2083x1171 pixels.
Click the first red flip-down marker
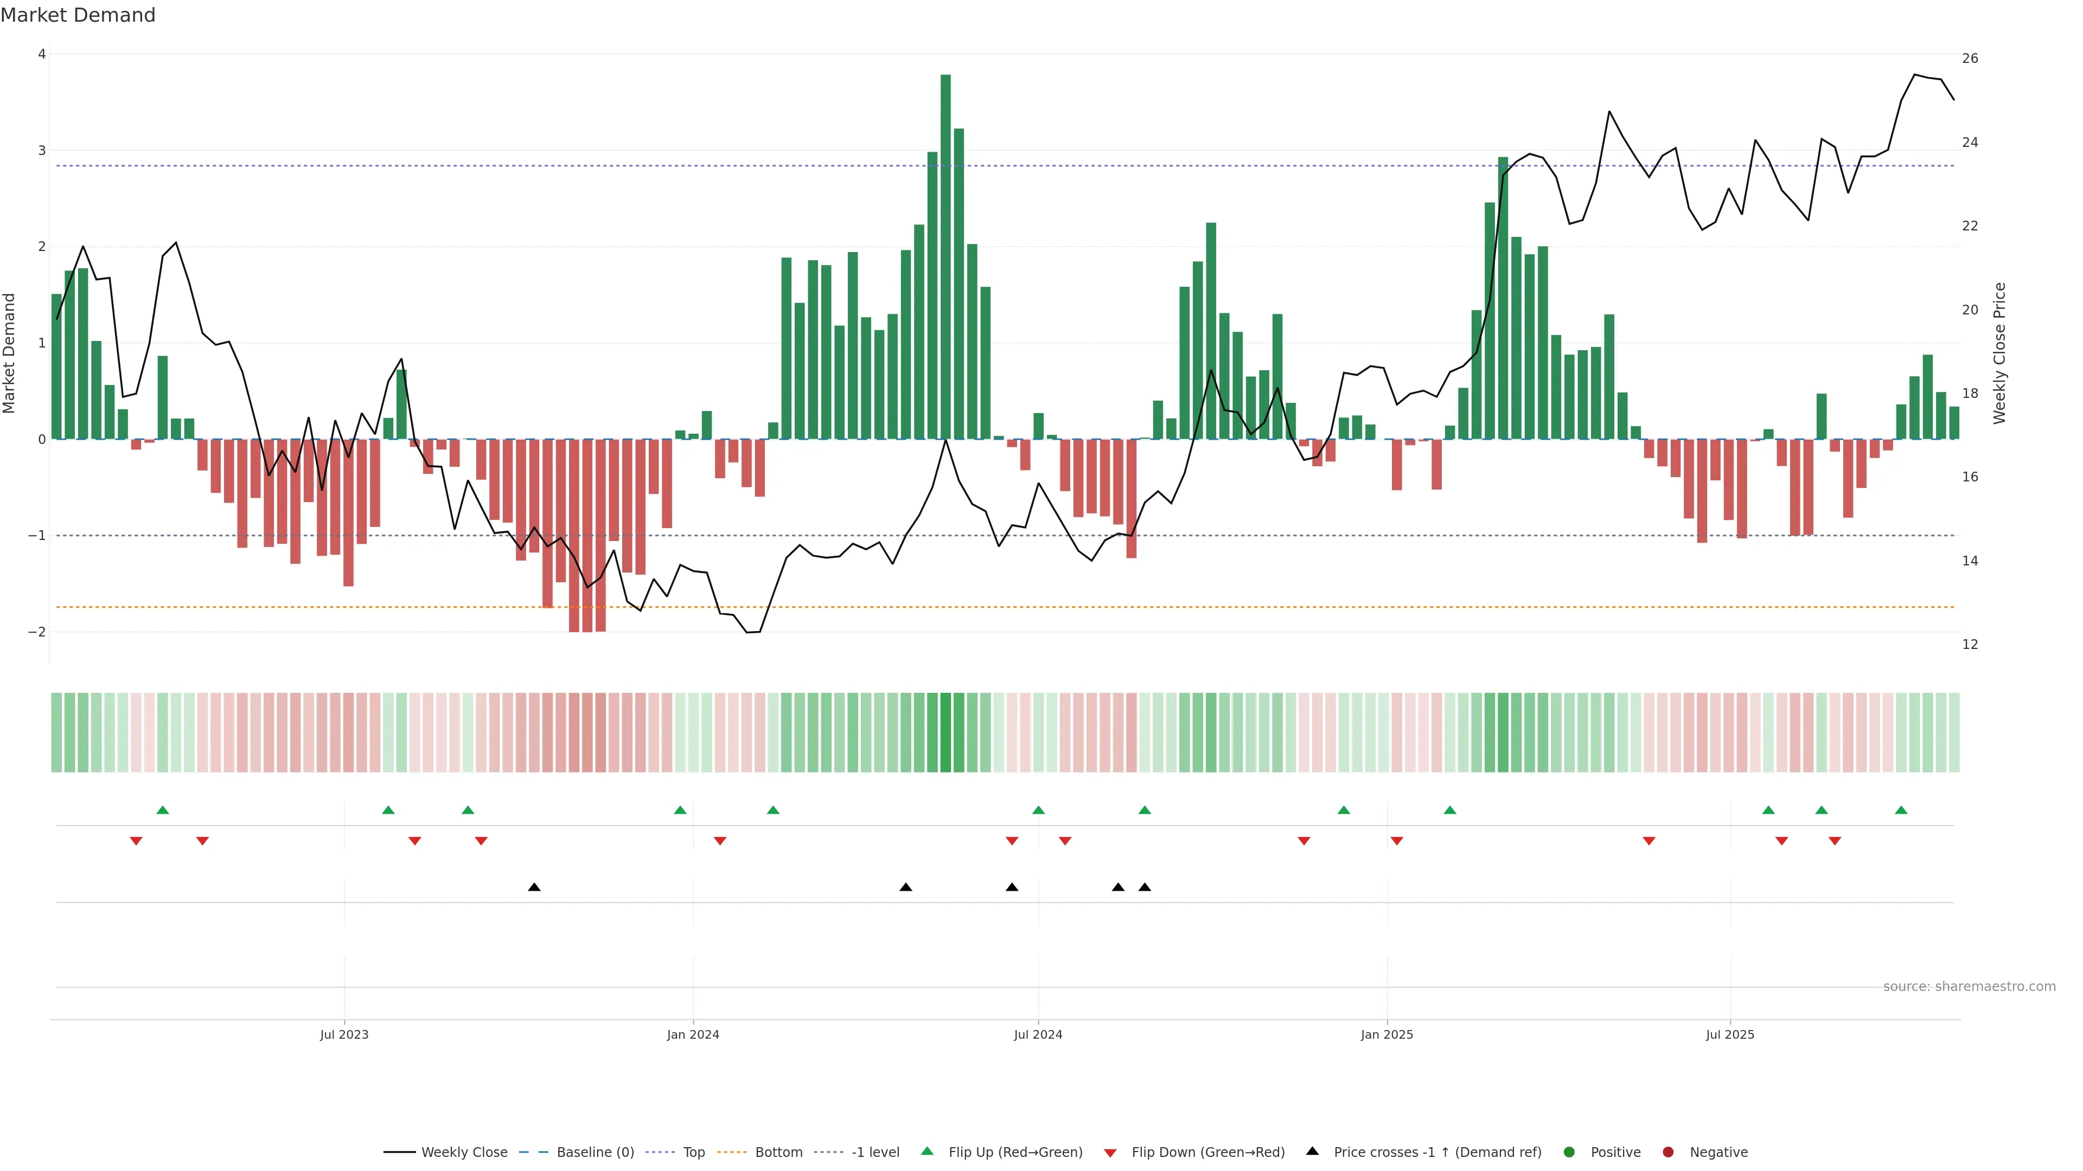point(136,841)
